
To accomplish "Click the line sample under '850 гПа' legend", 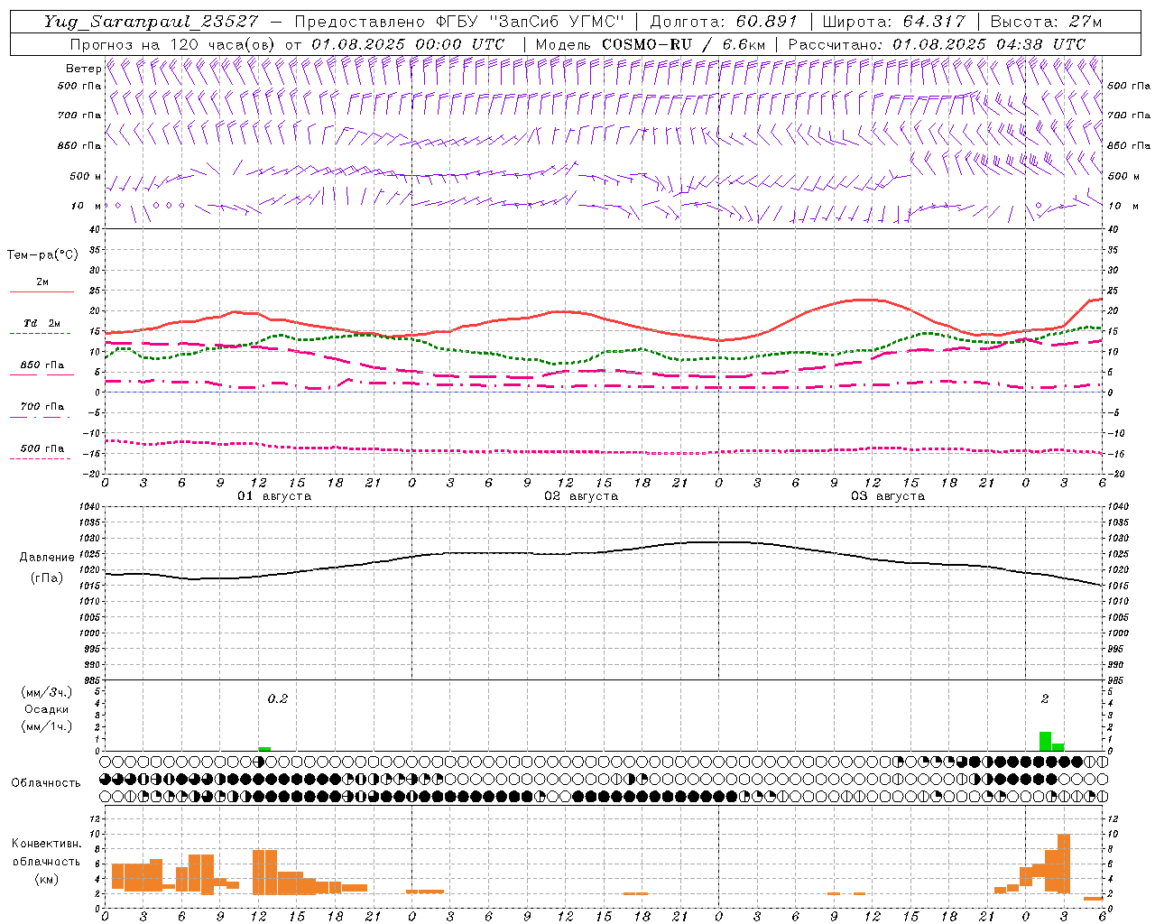I will click(x=41, y=375).
